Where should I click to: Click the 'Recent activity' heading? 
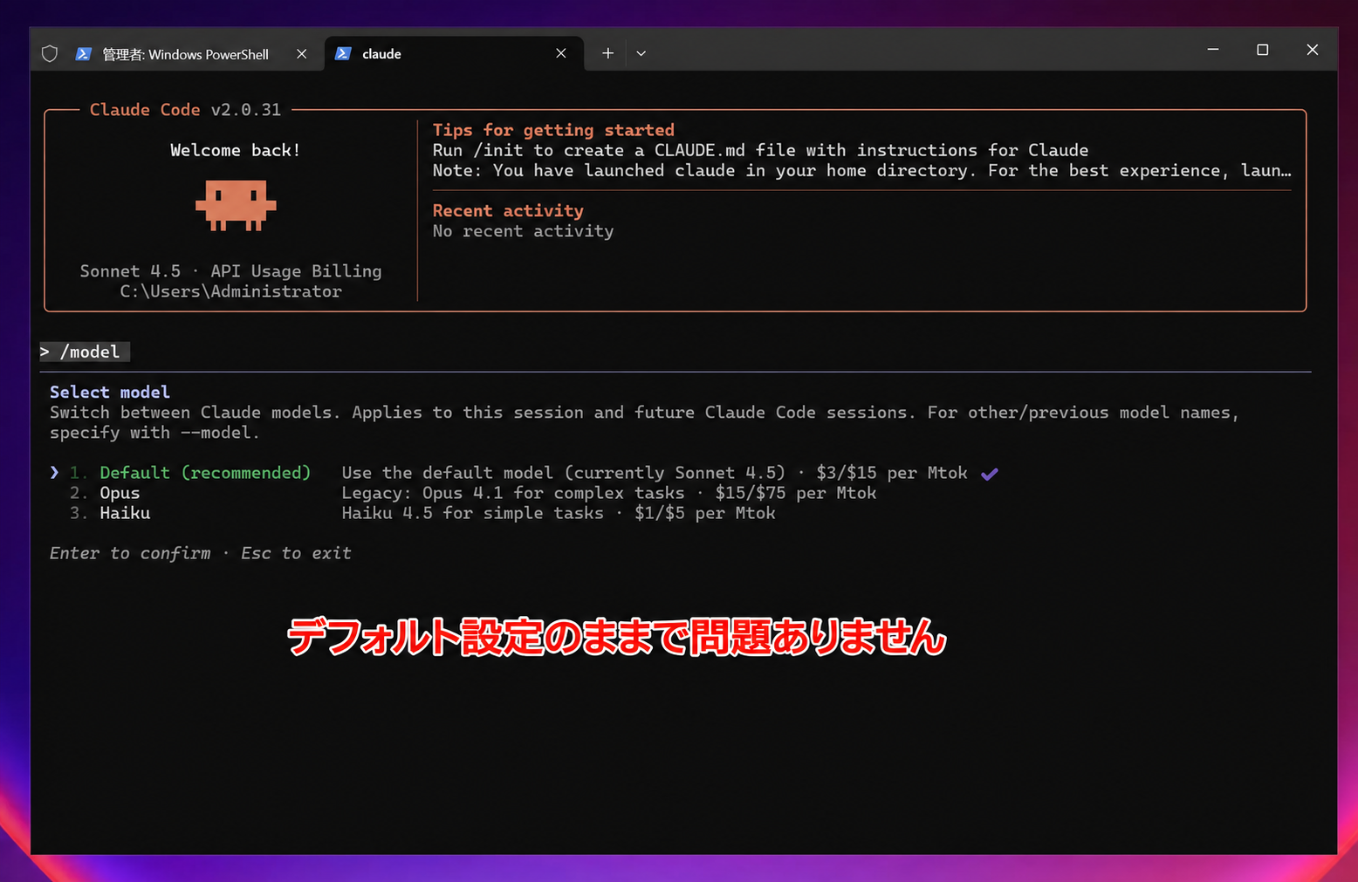click(508, 210)
